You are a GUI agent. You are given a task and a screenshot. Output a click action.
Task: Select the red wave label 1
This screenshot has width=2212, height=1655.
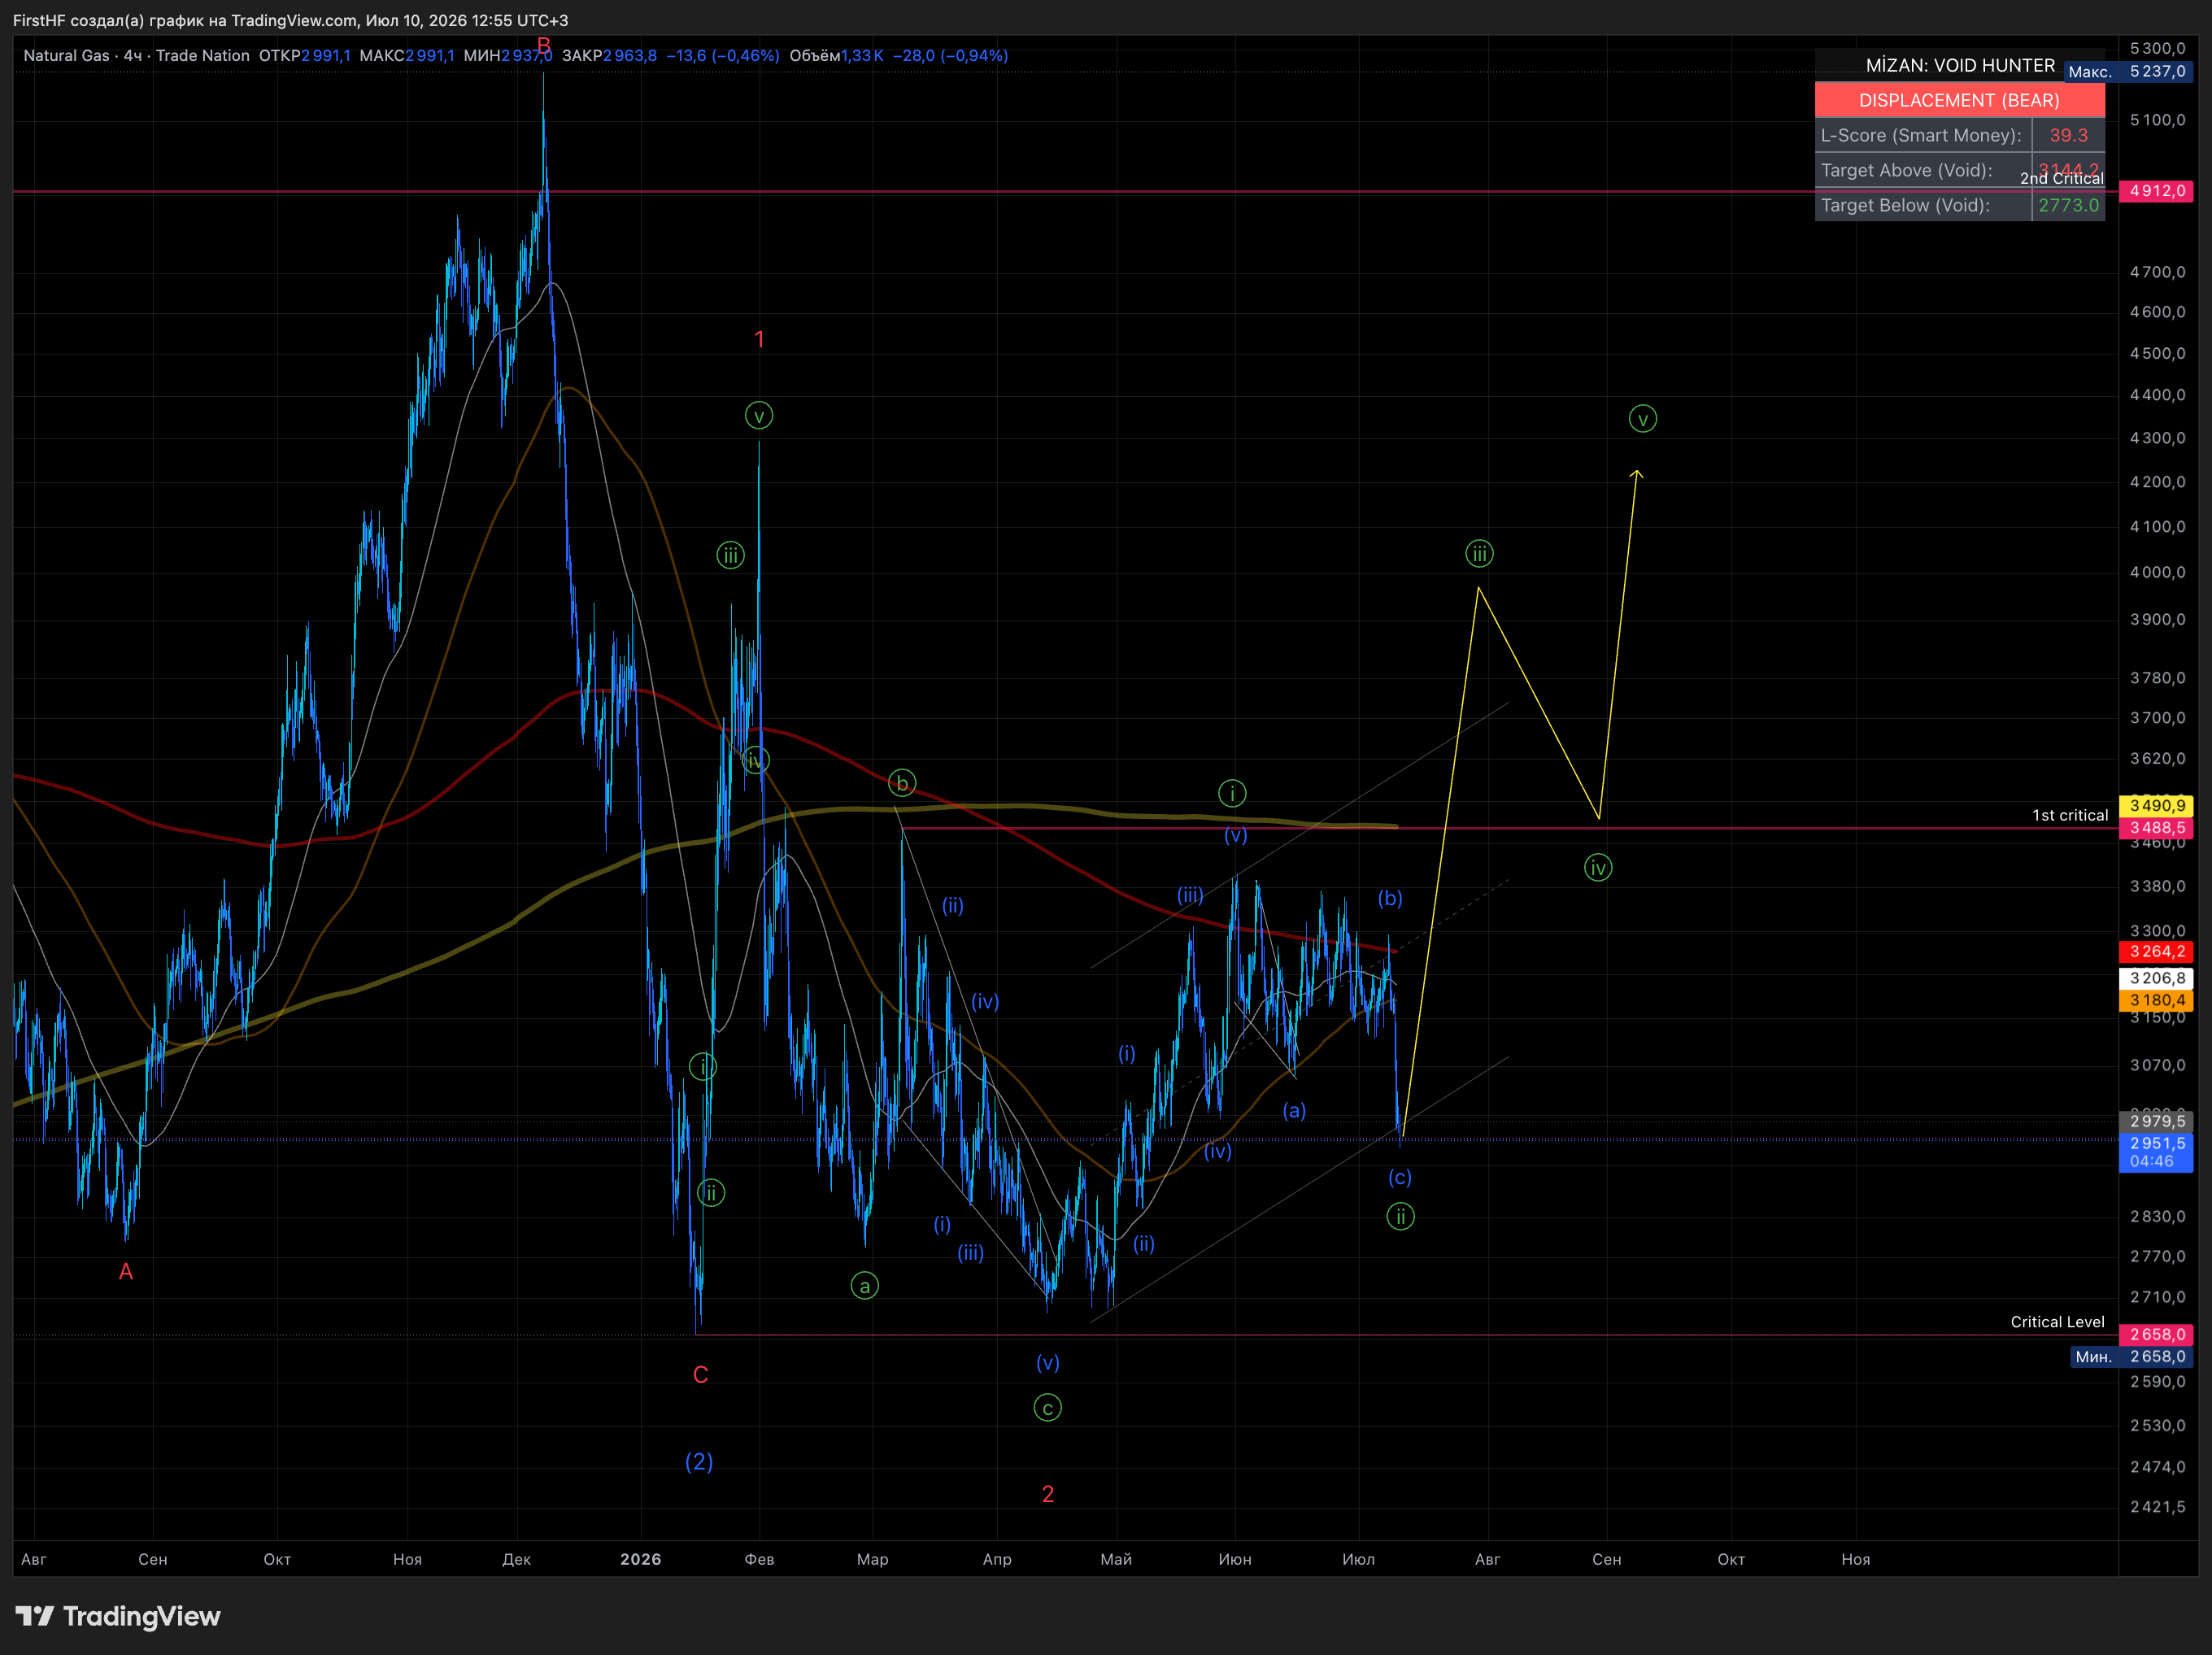(x=759, y=340)
